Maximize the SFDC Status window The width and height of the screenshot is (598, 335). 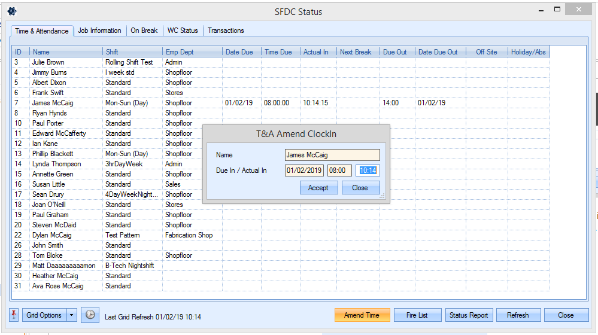557,10
